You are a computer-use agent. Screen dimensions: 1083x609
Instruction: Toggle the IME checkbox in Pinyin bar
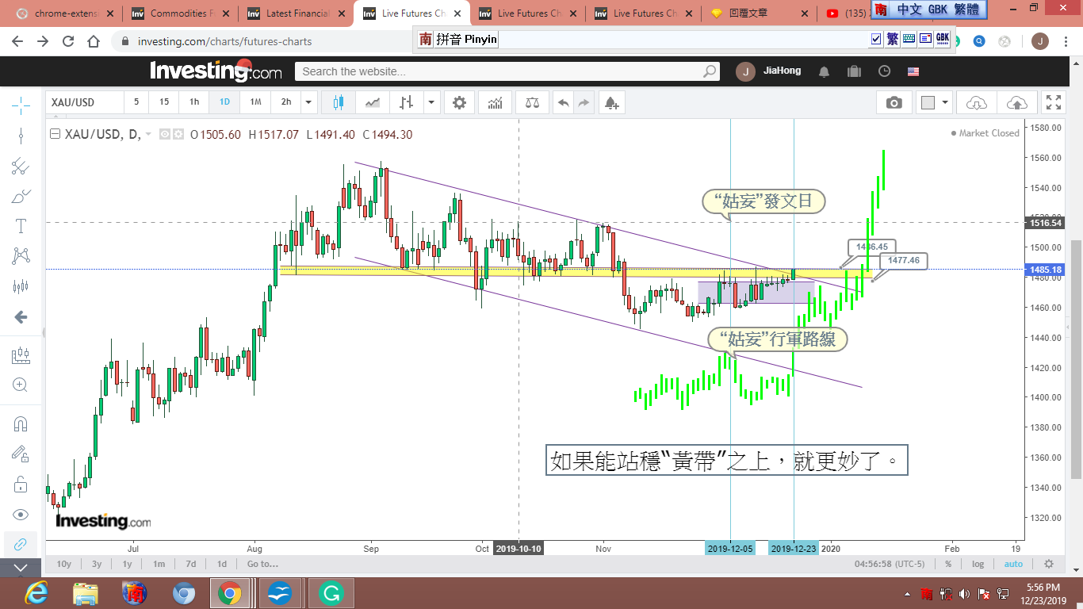coord(876,39)
